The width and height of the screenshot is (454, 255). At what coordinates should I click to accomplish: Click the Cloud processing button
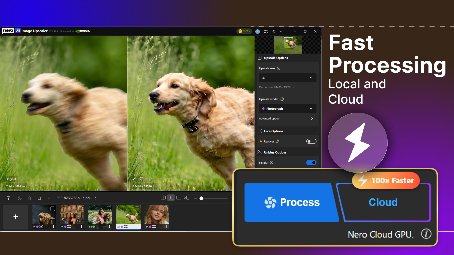point(383,202)
